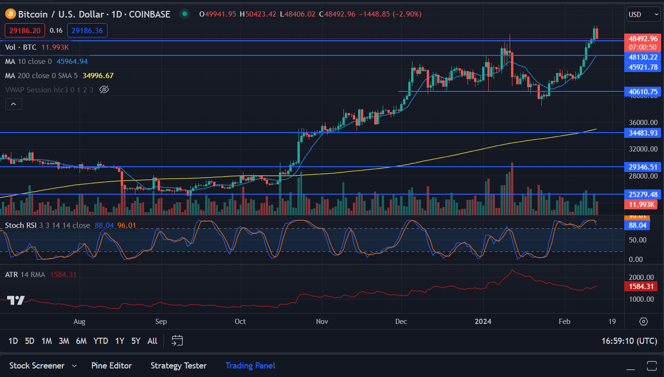
Task: Click the ATR value label 1584.31
Action: coord(642,287)
